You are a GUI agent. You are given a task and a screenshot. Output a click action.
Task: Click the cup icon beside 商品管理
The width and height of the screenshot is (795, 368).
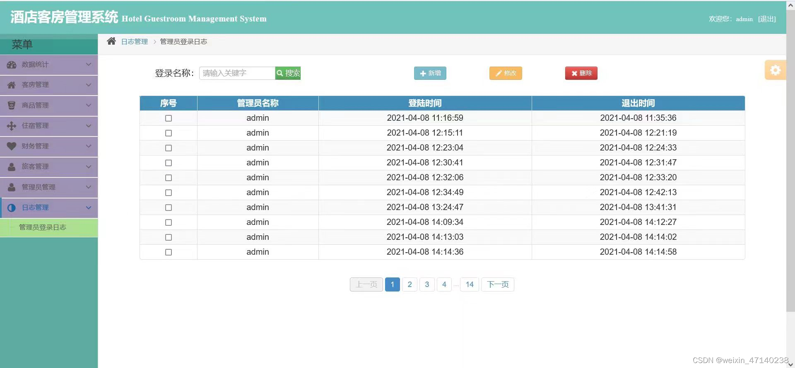point(12,105)
